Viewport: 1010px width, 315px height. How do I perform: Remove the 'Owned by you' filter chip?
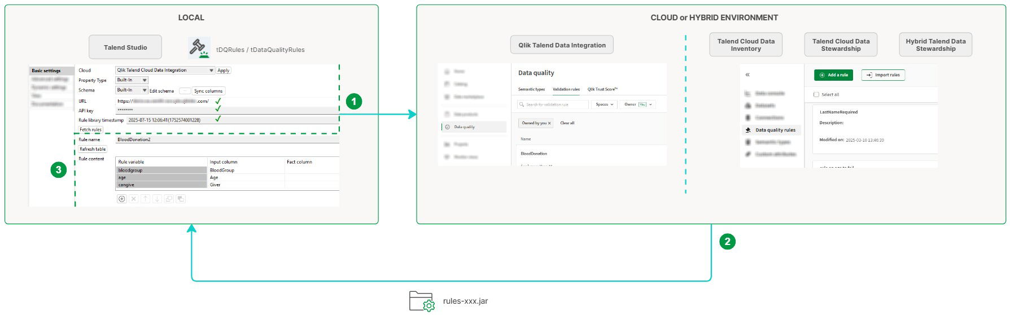tap(549, 123)
